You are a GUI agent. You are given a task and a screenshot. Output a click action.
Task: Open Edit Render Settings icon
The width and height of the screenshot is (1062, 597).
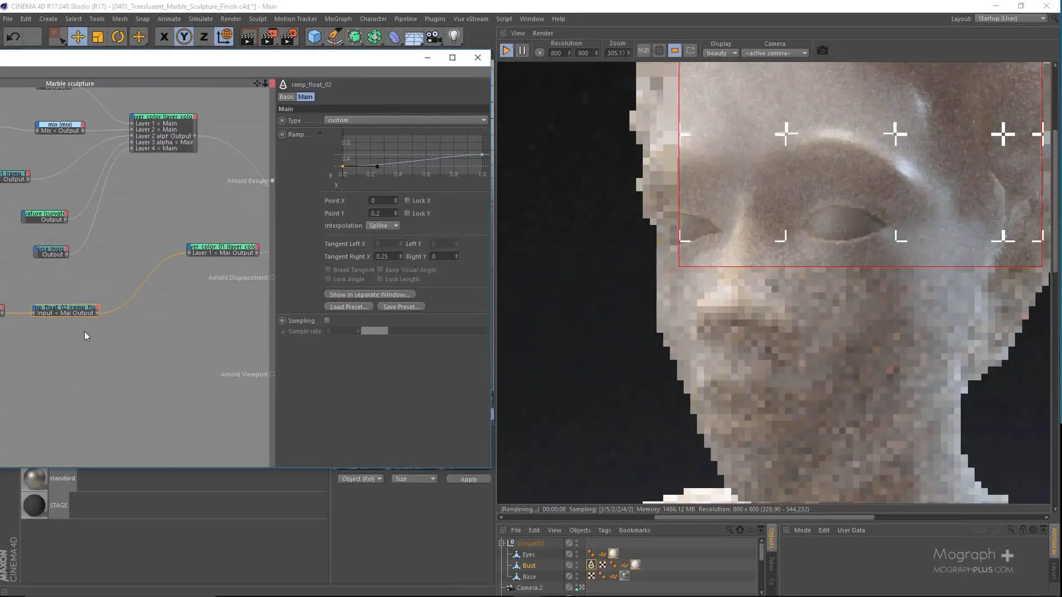coord(289,37)
